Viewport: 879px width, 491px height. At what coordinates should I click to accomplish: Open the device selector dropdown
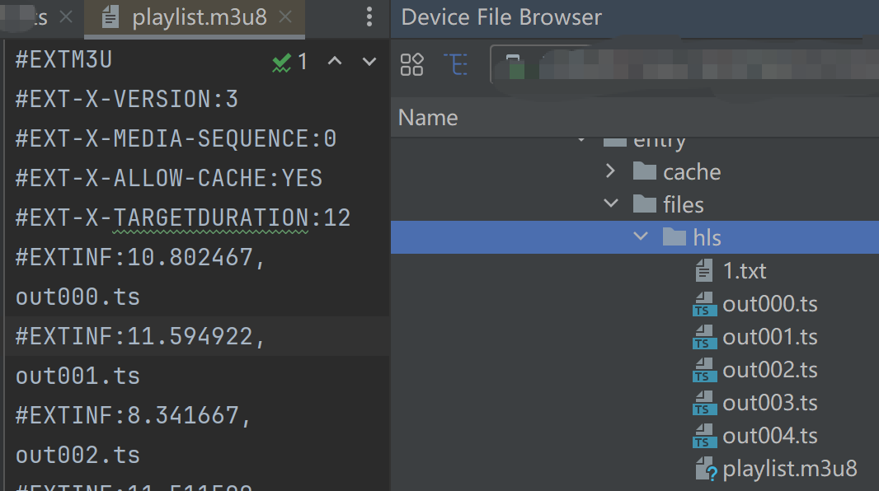tap(544, 64)
